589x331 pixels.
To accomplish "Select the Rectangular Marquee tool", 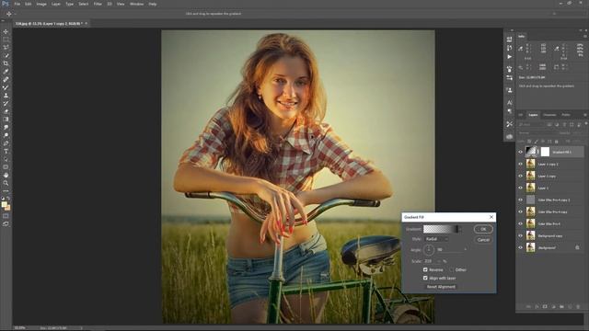I will tap(6, 40).
